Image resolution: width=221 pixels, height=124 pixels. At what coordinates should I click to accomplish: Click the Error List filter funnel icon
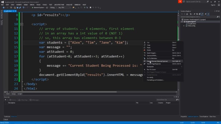pos(6,100)
